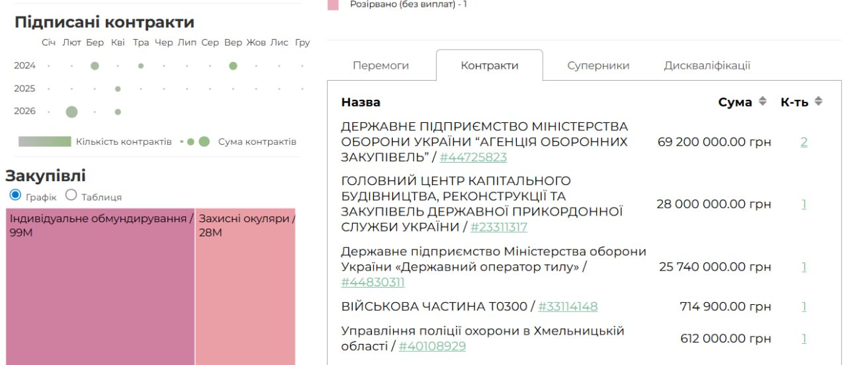
Task: Sort contracts by К-ть column arrows
Action: 819,102
